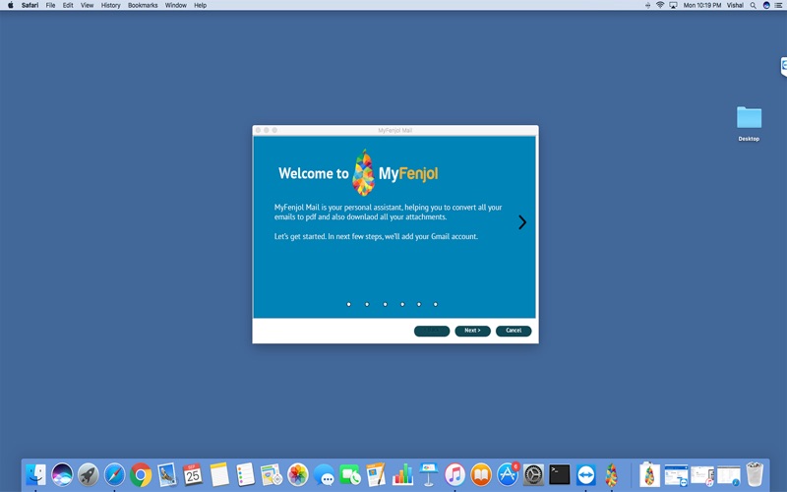Open FaceTime app in dock

click(350, 474)
